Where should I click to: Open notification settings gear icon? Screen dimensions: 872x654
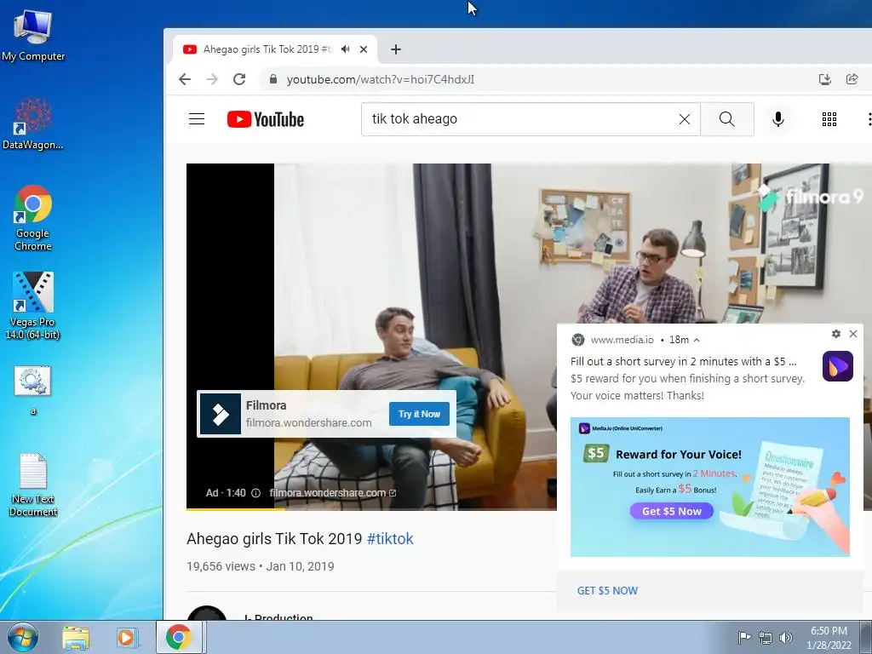click(x=836, y=334)
